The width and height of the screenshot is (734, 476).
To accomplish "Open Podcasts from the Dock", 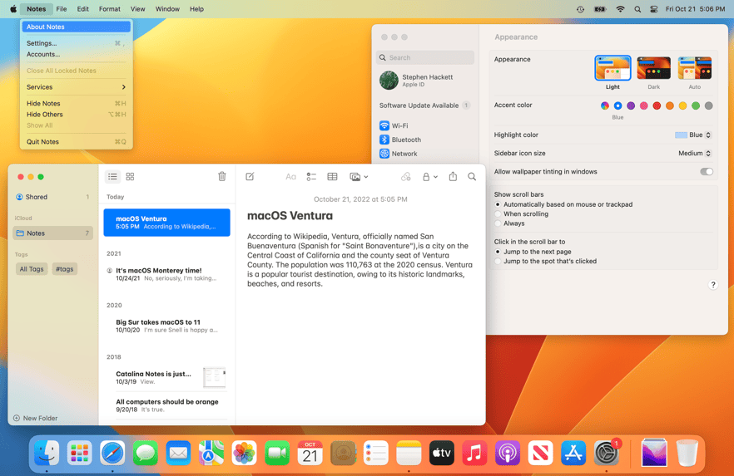I will coord(508,453).
